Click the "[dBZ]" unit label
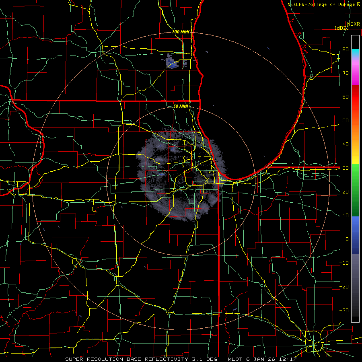The image size is (362, 362). [341, 28]
